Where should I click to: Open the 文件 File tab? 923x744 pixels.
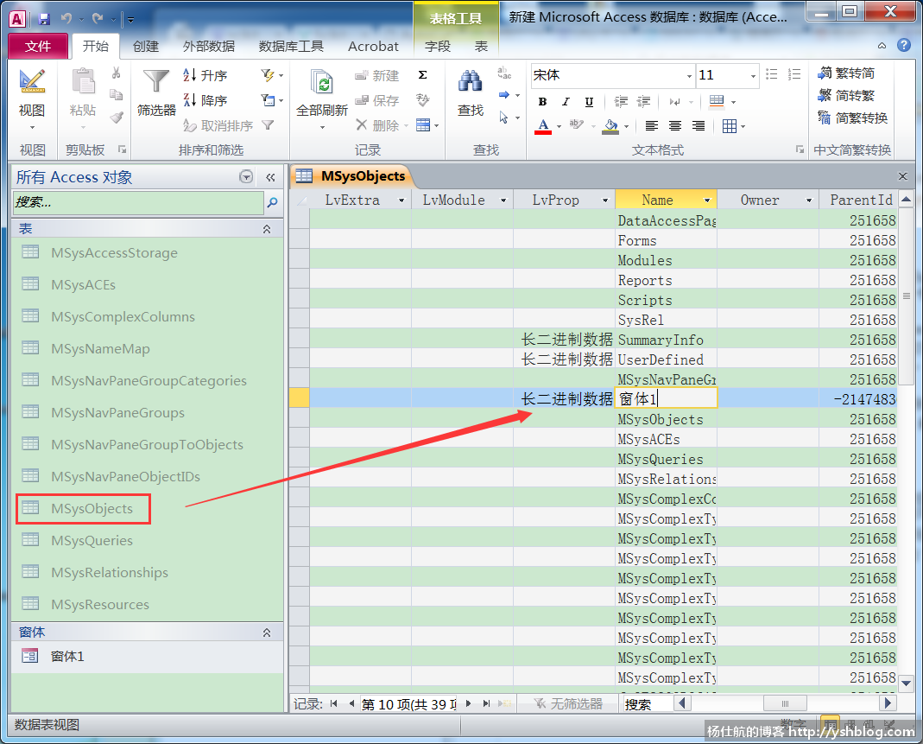pyautogui.click(x=38, y=46)
